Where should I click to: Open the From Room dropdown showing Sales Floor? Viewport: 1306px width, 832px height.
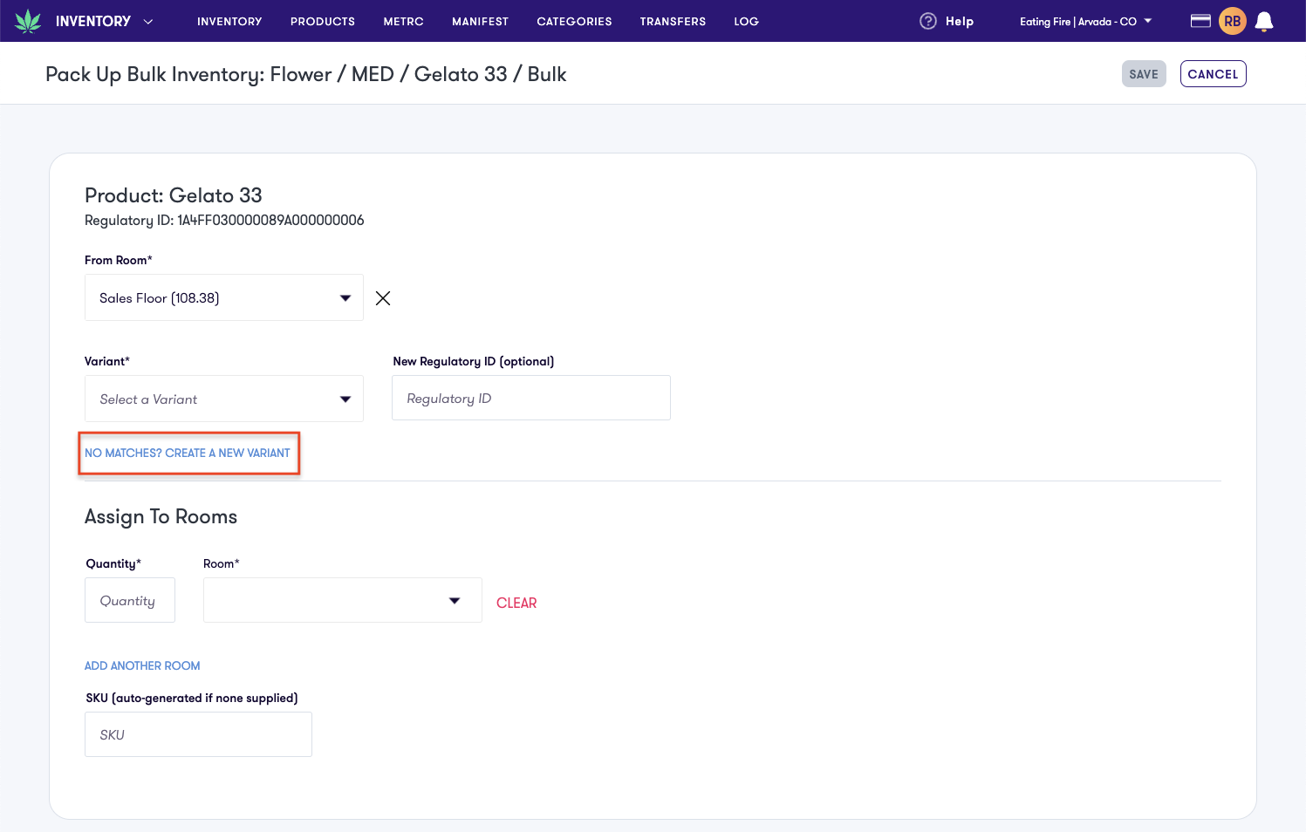tap(223, 297)
